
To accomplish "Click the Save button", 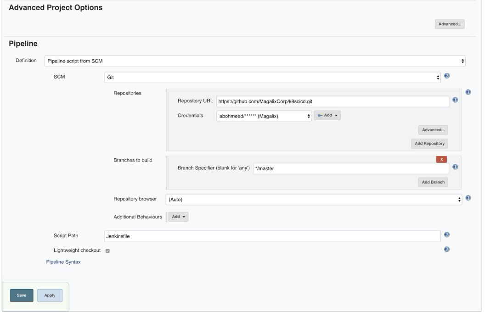I will 21,295.
